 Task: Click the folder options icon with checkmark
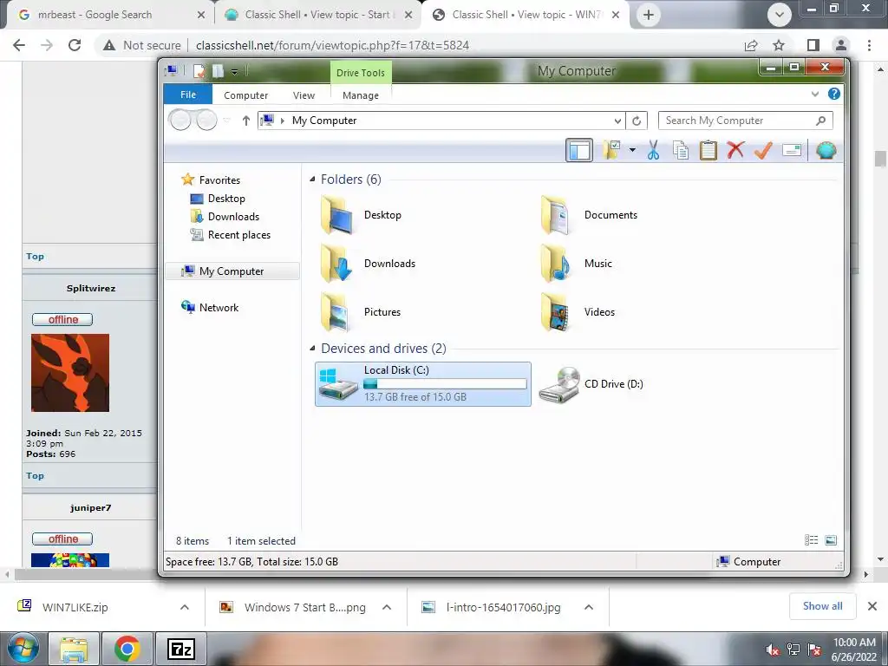point(612,150)
